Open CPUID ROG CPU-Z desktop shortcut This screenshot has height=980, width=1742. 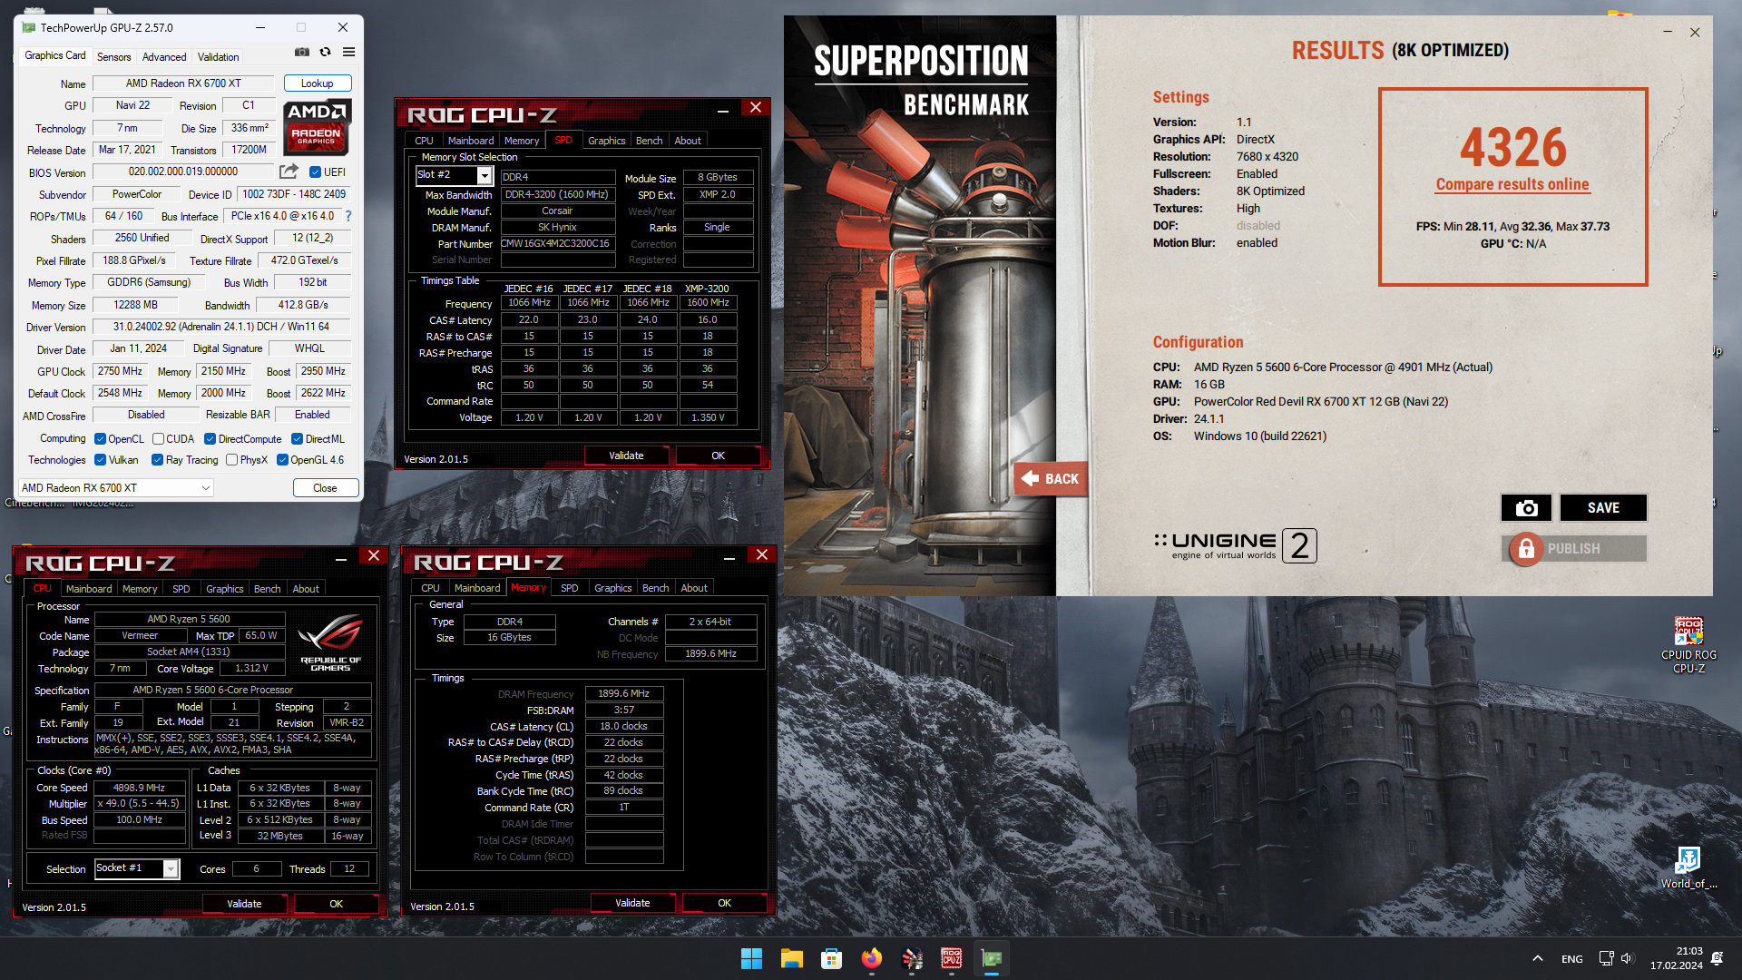(x=1688, y=645)
